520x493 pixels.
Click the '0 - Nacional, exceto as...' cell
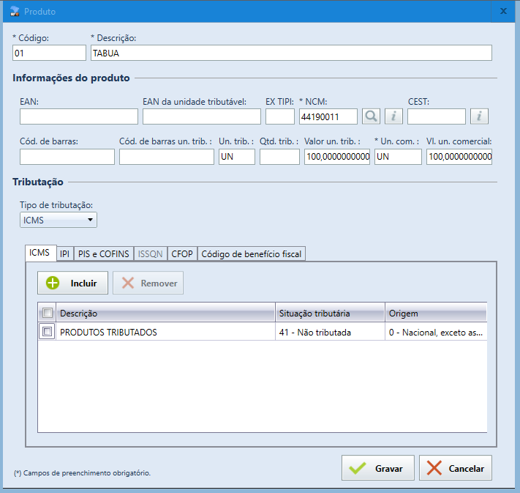(x=436, y=332)
